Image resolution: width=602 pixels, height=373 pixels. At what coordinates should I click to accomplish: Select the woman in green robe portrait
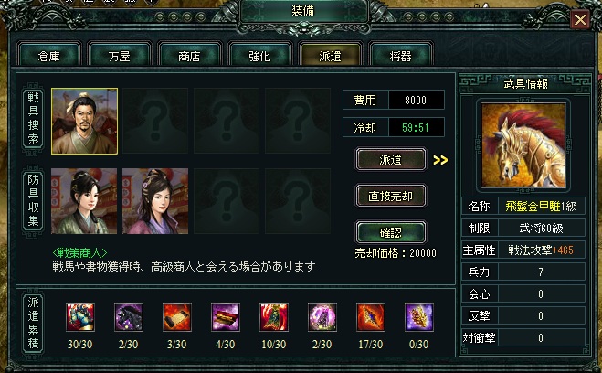point(84,201)
